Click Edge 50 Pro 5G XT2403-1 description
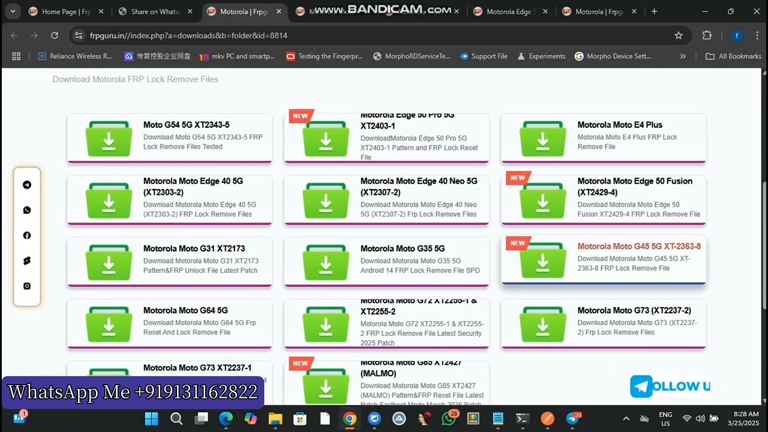 (x=419, y=148)
